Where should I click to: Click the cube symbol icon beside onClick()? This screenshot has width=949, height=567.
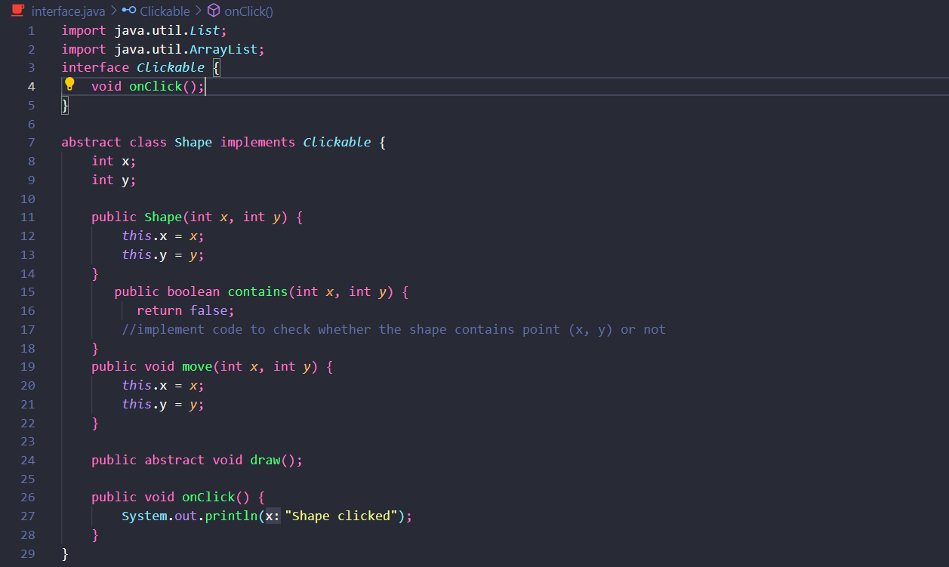[213, 11]
